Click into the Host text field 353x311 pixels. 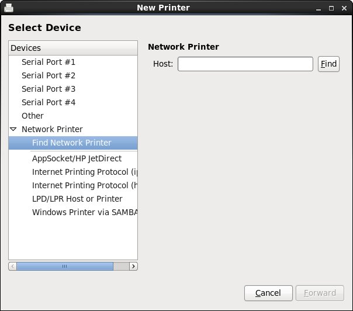point(245,64)
